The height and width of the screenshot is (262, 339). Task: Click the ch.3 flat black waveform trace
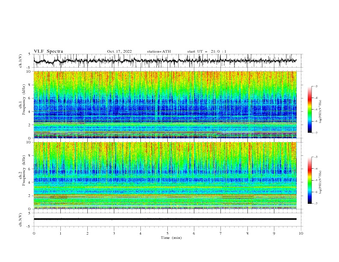(165, 219)
